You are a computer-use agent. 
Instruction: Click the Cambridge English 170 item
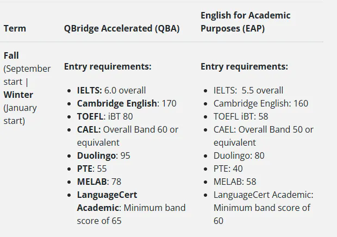[x=126, y=103]
